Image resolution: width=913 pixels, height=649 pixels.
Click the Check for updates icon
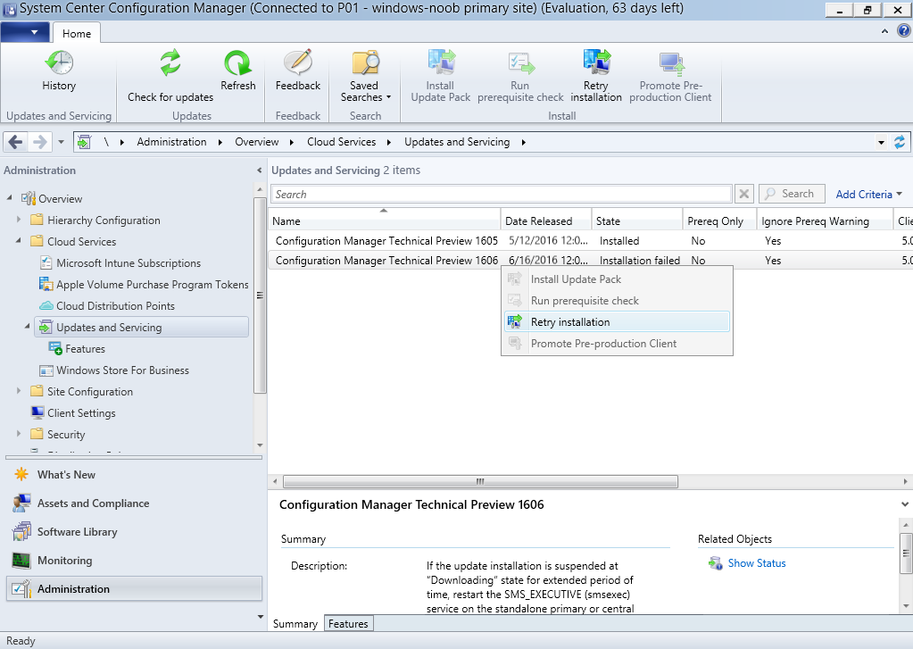point(170,62)
